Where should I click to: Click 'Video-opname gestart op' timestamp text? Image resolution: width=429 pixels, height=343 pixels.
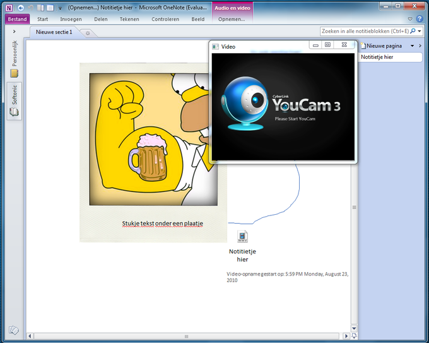tap(287, 277)
